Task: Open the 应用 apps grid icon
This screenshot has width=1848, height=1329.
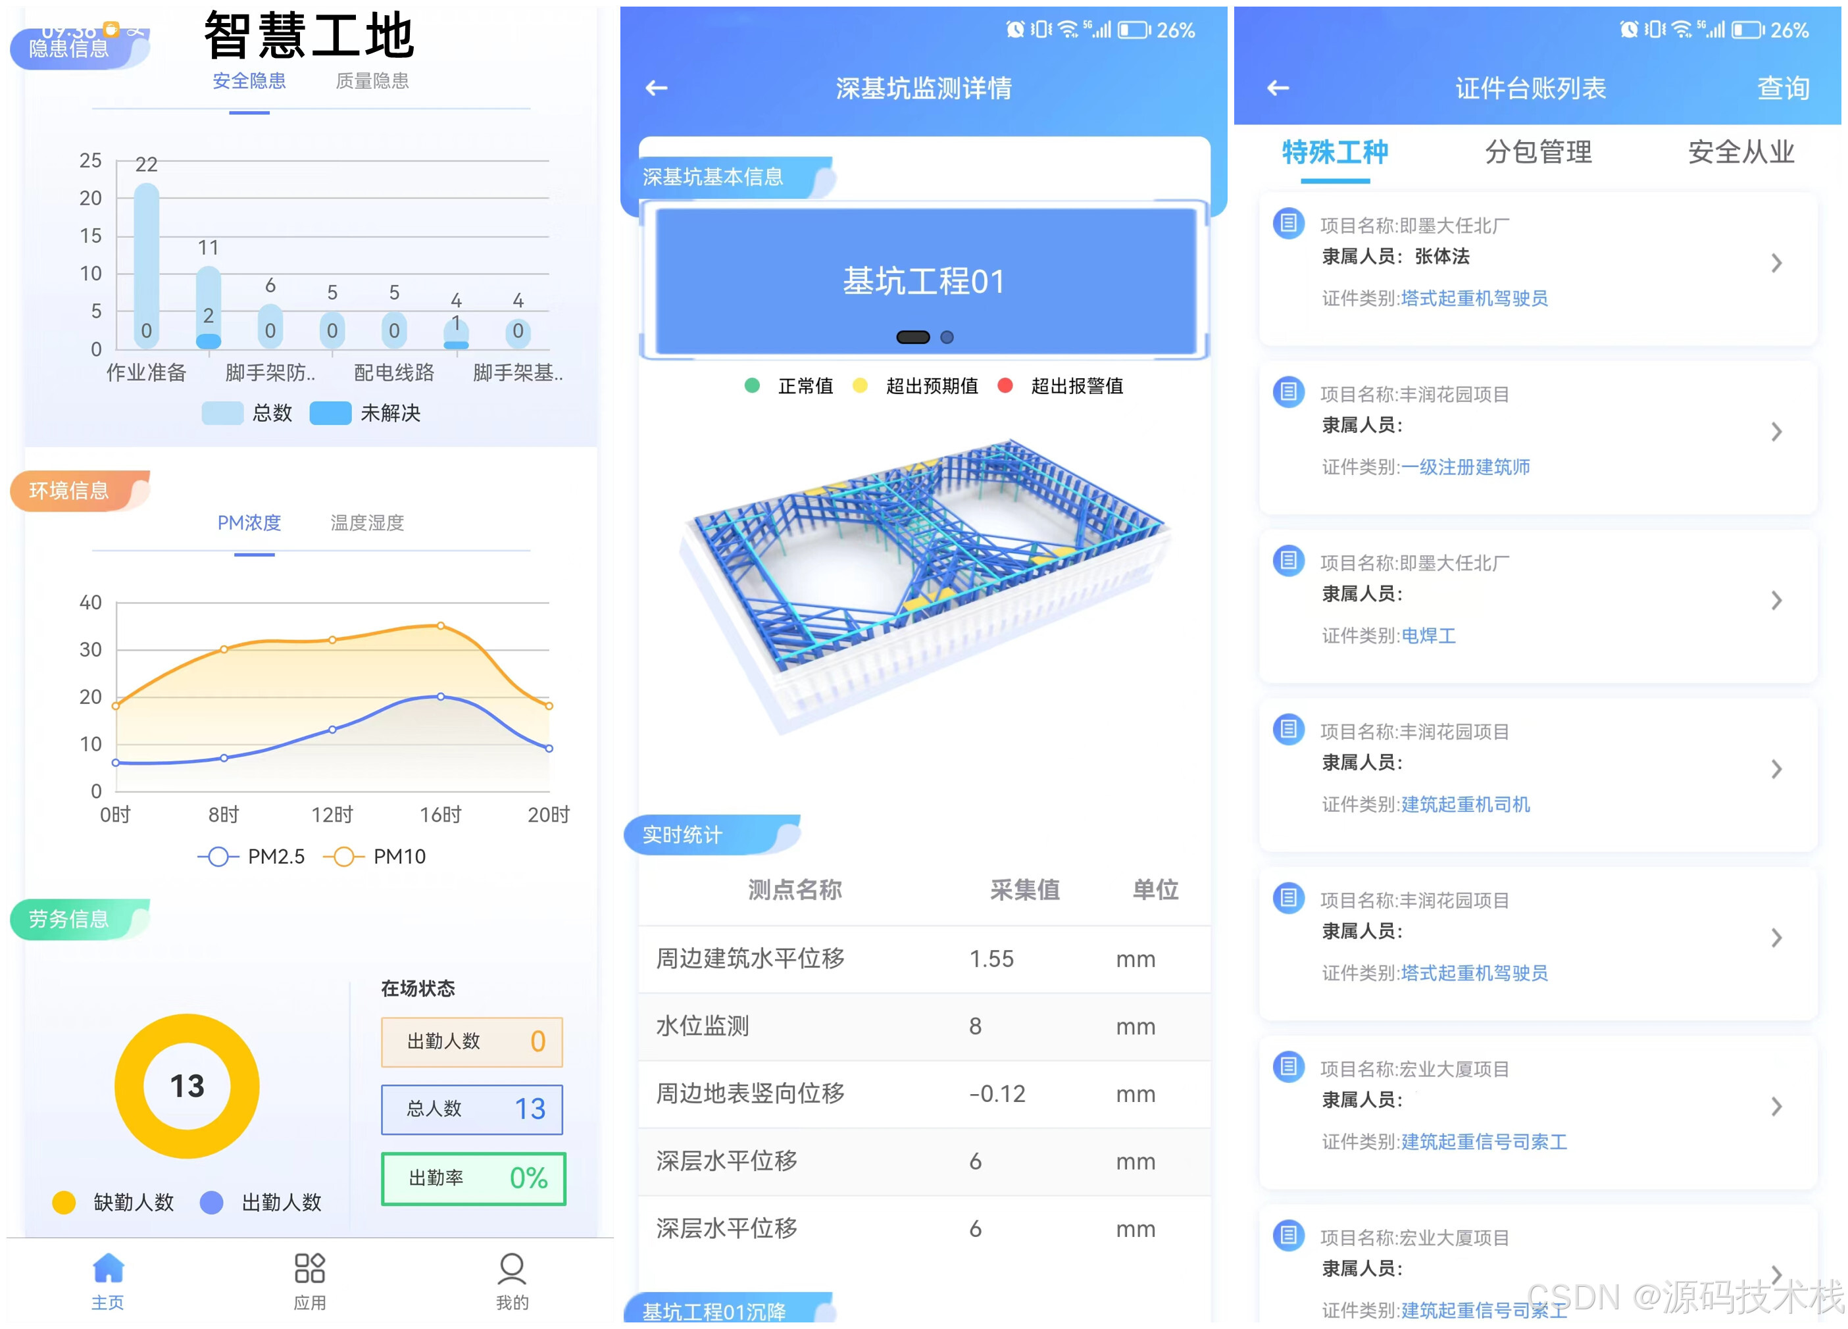Action: click(310, 1268)
